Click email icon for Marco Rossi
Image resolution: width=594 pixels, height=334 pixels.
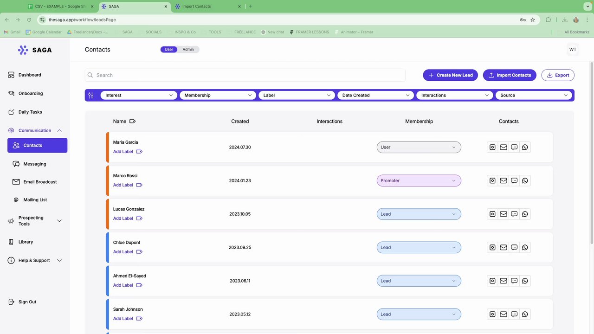tap(503, 180)
